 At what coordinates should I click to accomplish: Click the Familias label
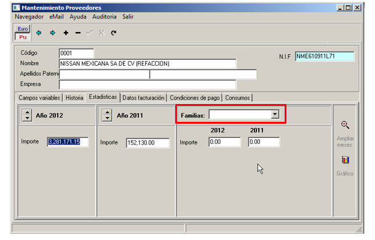[193, 116]
